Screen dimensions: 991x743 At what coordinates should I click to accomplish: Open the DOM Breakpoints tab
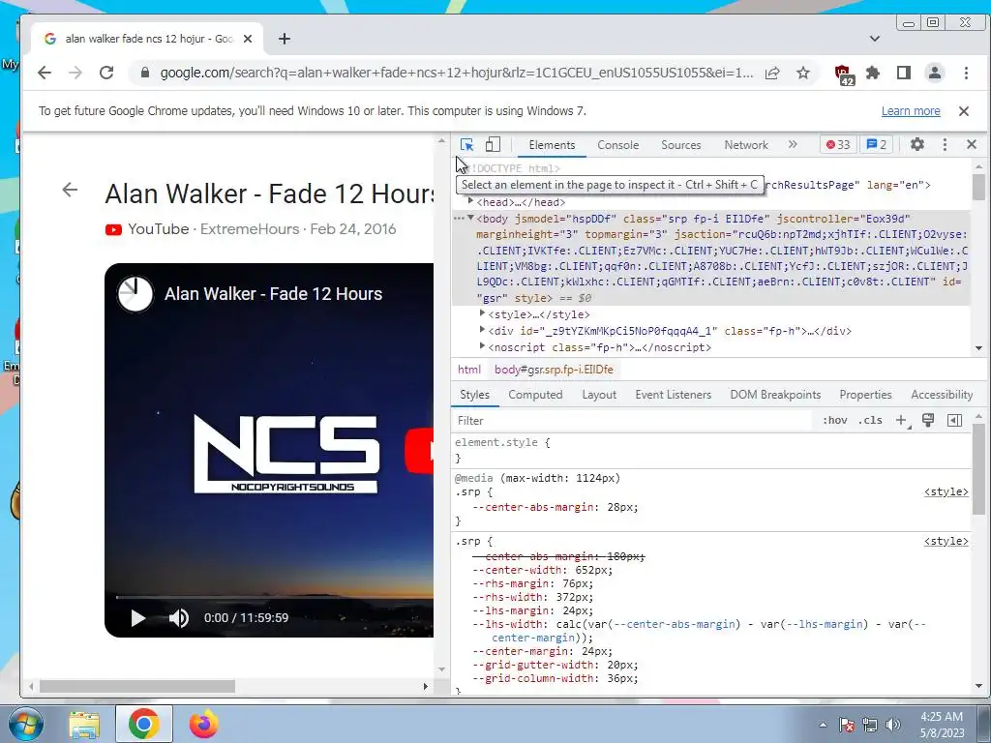coord(775,395)
